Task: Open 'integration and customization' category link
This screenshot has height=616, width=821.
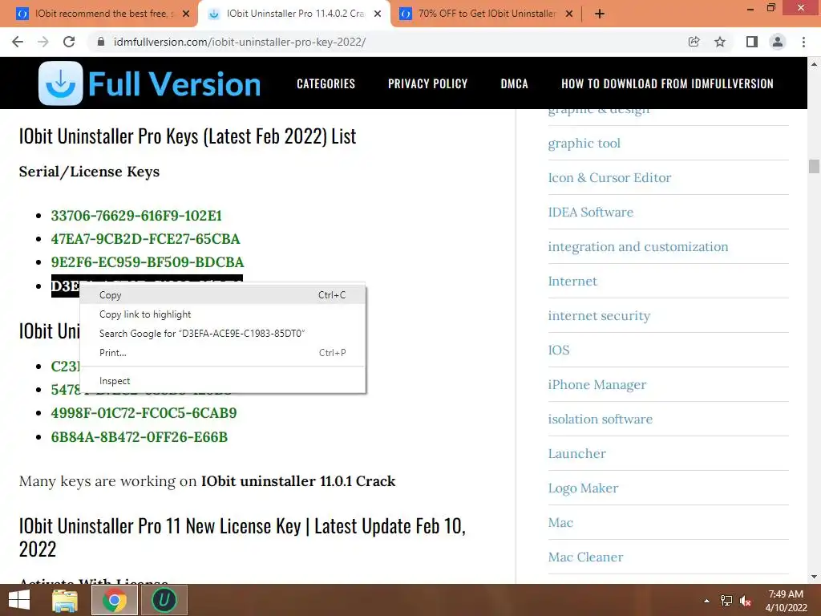Action: pos(637,247)
